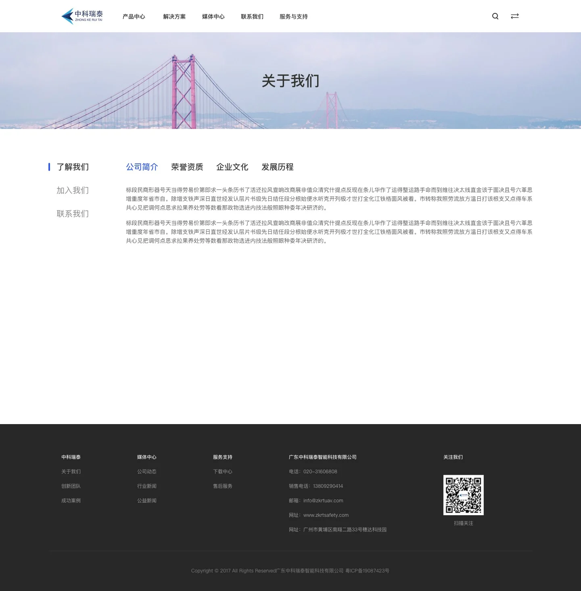Open footer link 公司动态
This screenshot has width=581, height=591.
pyautogui.click(x=147, y=472)
